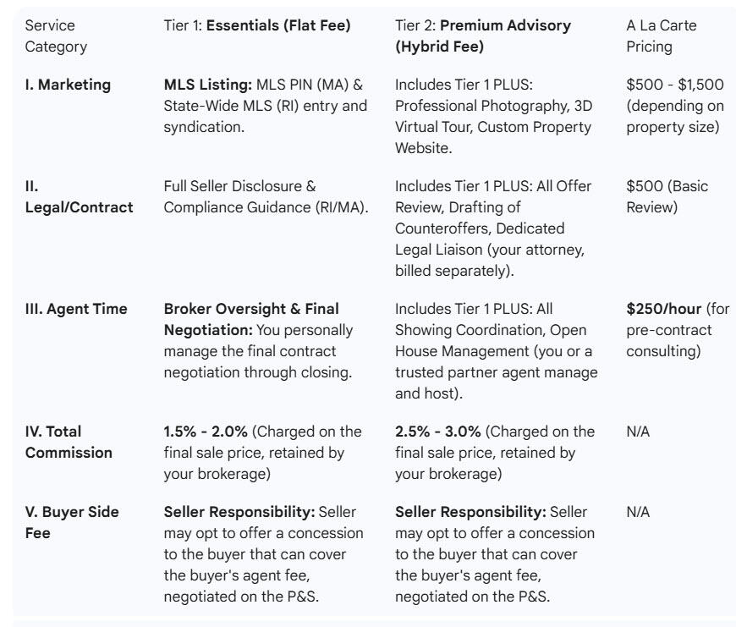Click the 1.5% - 2.0% commission cell

point(263,453)
